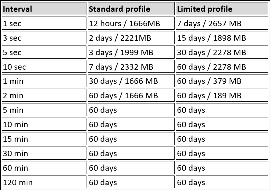Click the 7 days / 2332 MB cell
The height and width of the screenshot is (190, 270).
pos(131,67)
